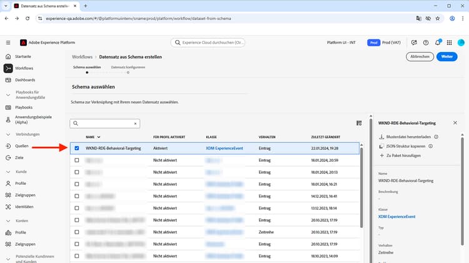Click the JSON-Struktur kopieren icon
The width and height of the screenshot is (469, 263).
pyautogui.click(x=381, y=146)
